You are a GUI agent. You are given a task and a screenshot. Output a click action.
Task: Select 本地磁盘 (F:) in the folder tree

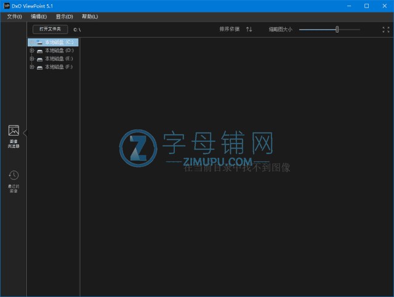click(x=59, y=67)
